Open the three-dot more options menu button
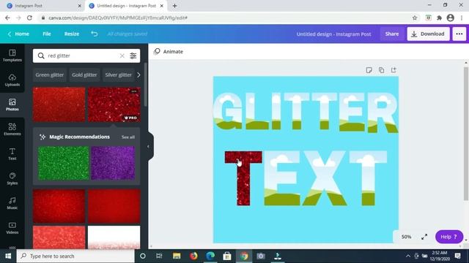 tap(459, 34)
